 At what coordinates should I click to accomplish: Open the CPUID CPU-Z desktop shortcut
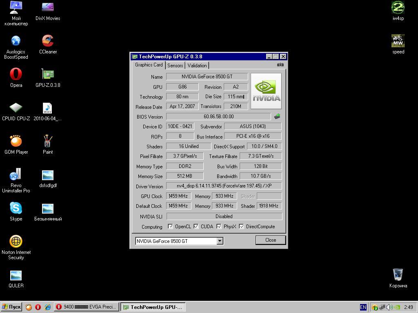pyautogui.click(x=16, y=108)
